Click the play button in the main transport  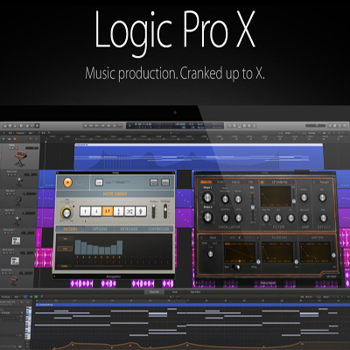point(108,126)
